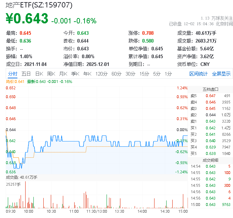This screenshot has height=218, width=233.
Task: Select the 月K monthly chart tab
Action: (63, 74)
